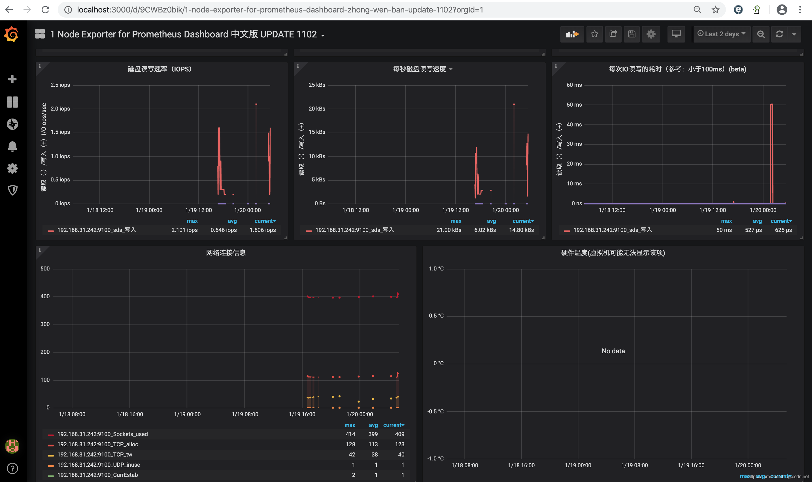Open the user avatar profile menu
The width and height of the screenshot is (812, 482).
(12, 446)
